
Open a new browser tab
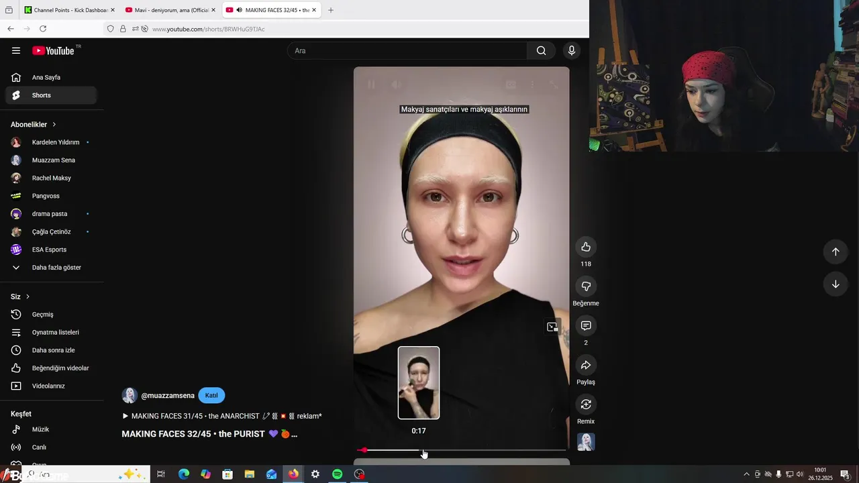point(331,10)
